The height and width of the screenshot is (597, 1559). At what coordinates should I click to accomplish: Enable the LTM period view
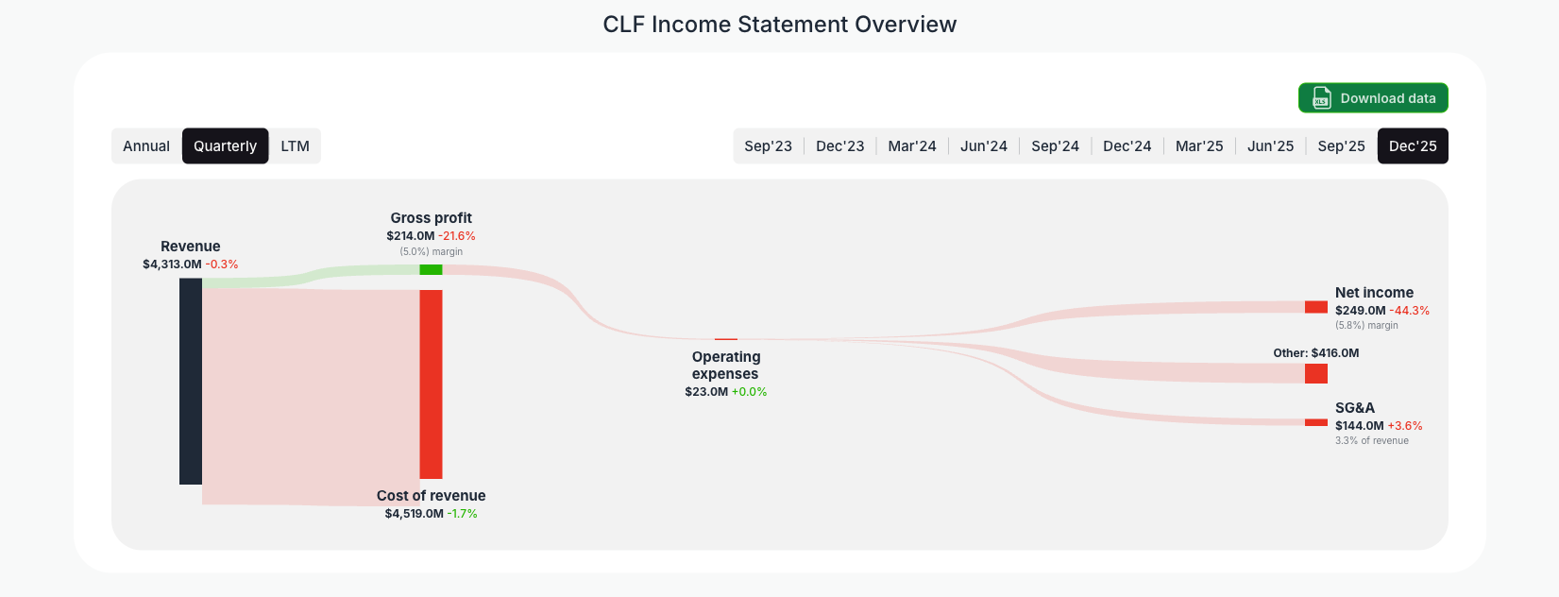pyautogui.click(x=295, y=145)
